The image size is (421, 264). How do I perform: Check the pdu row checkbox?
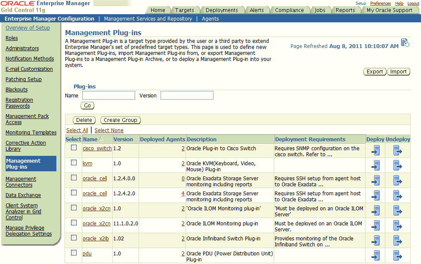74,252
